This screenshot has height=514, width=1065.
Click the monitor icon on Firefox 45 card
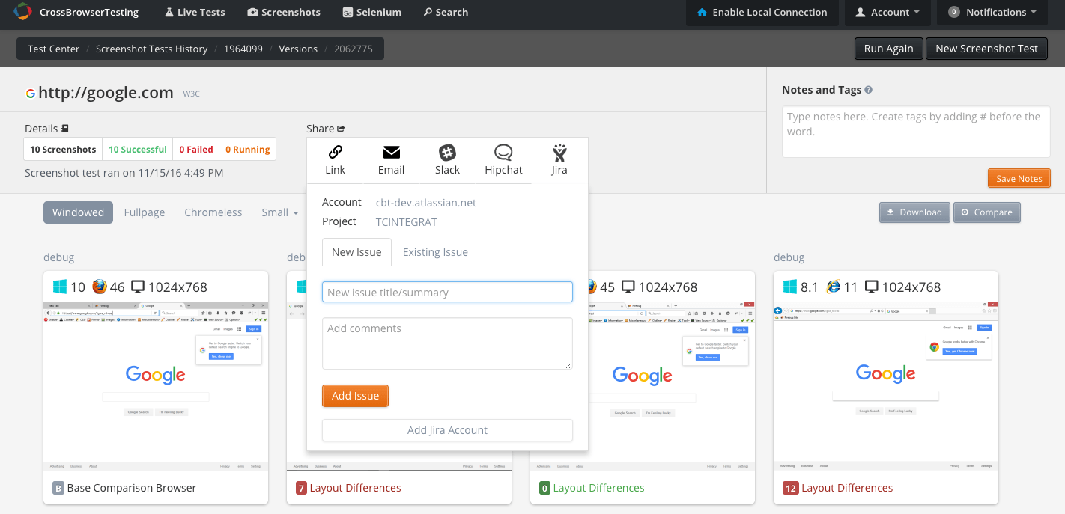pos(628,287)
